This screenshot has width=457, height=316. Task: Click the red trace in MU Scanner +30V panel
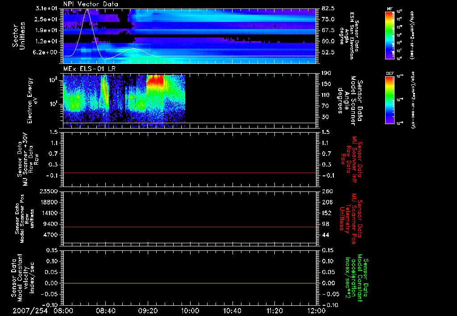[x=190, y=173]
